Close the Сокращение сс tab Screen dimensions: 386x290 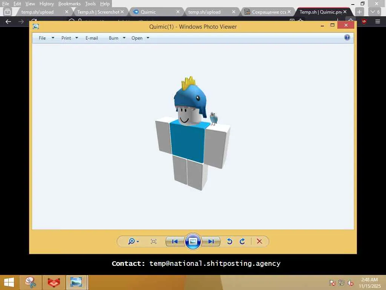(289, 12)
